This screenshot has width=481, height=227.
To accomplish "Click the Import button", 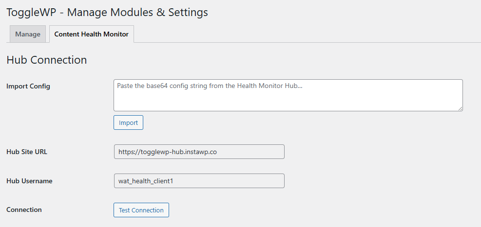I will tap(128, 122).
